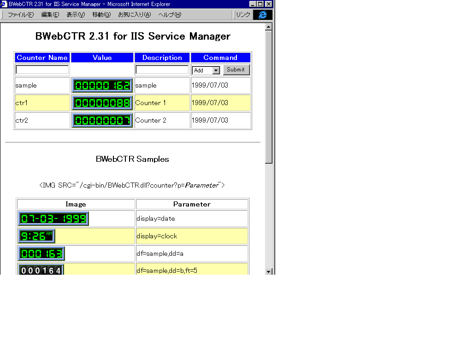Image resolution: width=472 pixels, height=354 pixels.
Task: Click the 'df=sample,dd=b,ft=5' parameter cell
Action: tap(192, 269)
